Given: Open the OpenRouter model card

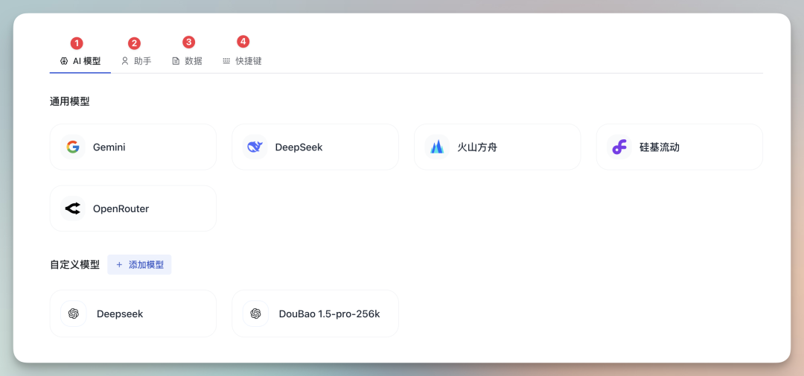Looking at the screenshot, I should click(x=133, y=208).
